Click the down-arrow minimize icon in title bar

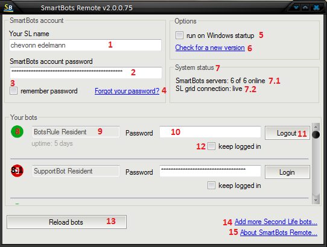pyautogui.click(x=296, y=7)
